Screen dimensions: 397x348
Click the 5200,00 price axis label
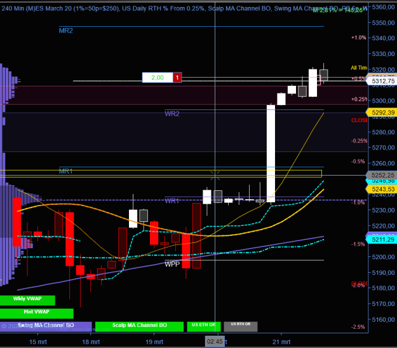point(383,257)
